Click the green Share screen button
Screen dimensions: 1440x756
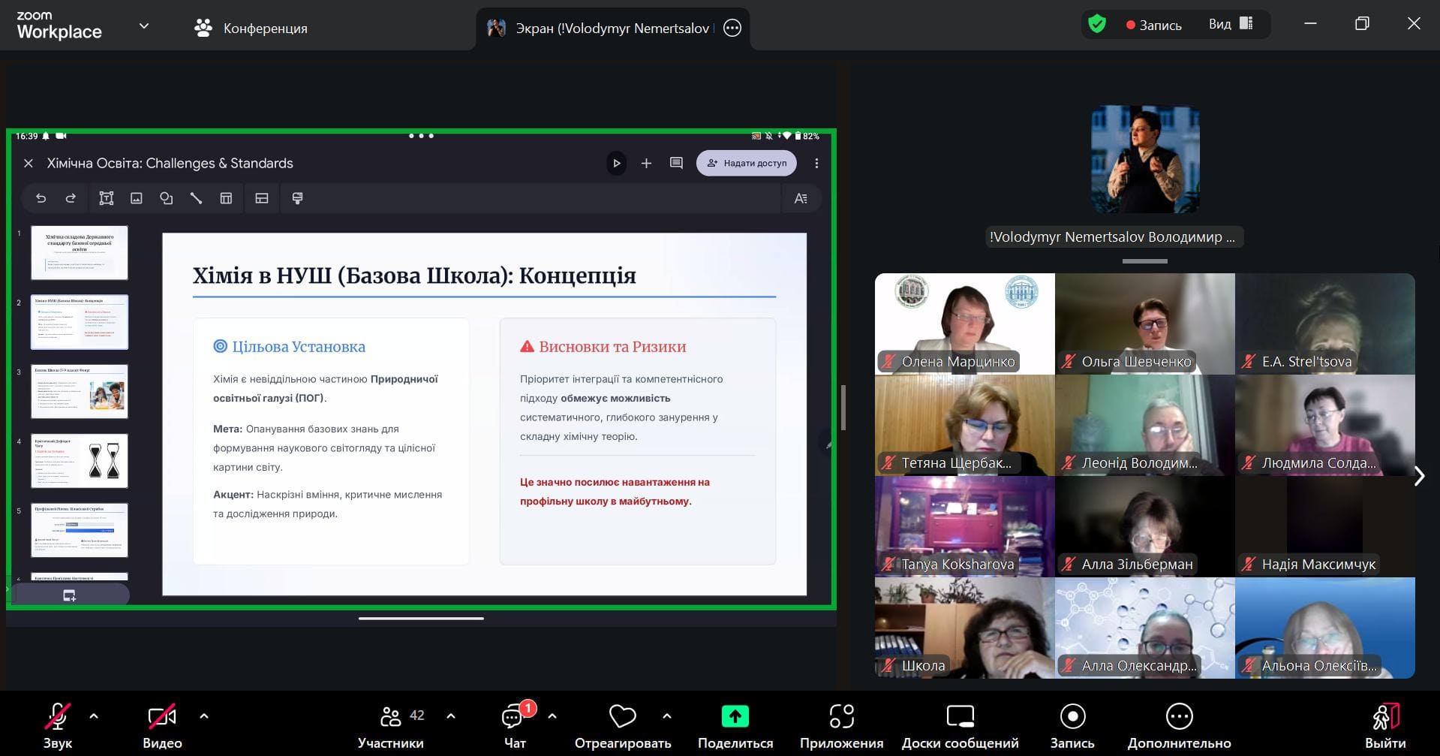735,717
